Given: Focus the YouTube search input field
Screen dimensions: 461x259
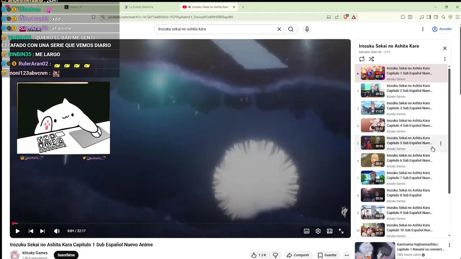Looking at the screenshot, I should [x=216, y=29].
